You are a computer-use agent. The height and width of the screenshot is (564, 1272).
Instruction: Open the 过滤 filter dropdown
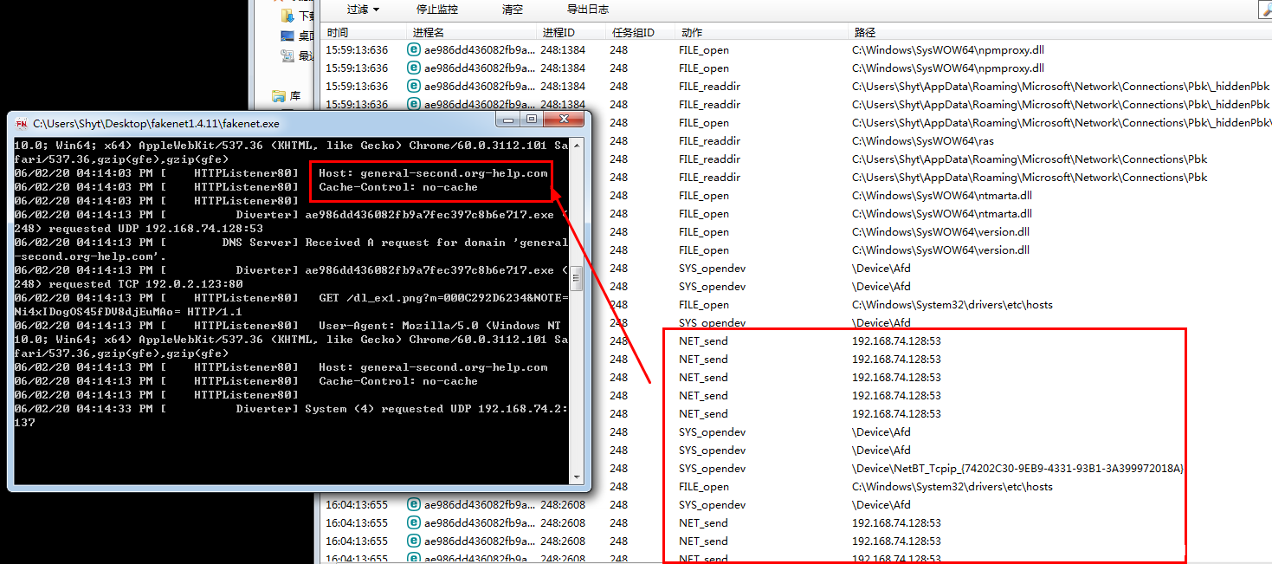coord(363,10)
